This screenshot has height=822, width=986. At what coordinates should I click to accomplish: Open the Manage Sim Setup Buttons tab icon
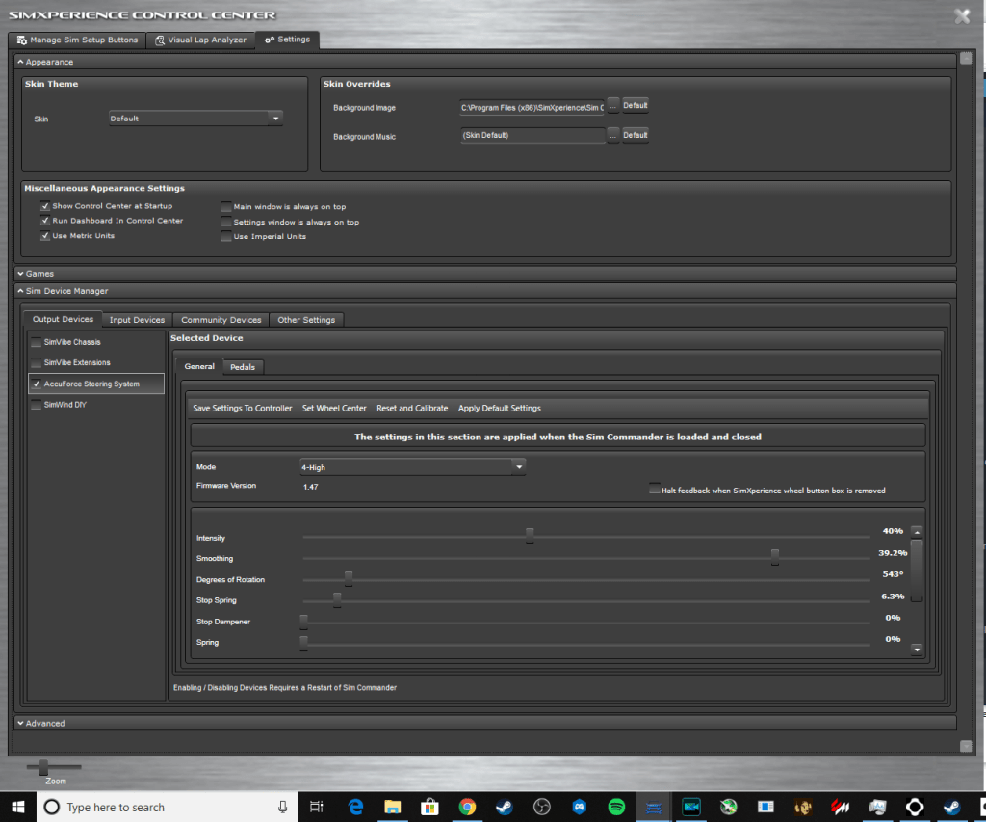click(x=20, y=40)
